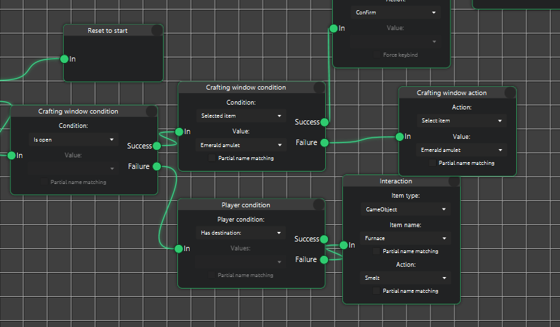Toggle Partial name matching in Player condition node

tap(212, 275)
